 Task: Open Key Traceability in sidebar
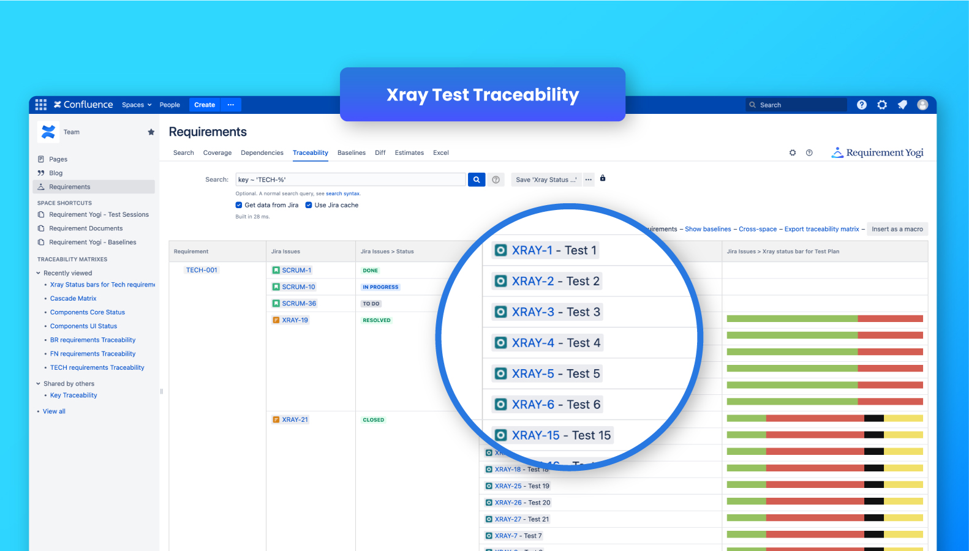74,395
